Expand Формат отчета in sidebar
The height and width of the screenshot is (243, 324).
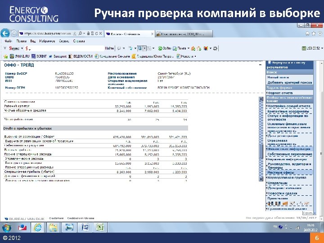(280, 93)
